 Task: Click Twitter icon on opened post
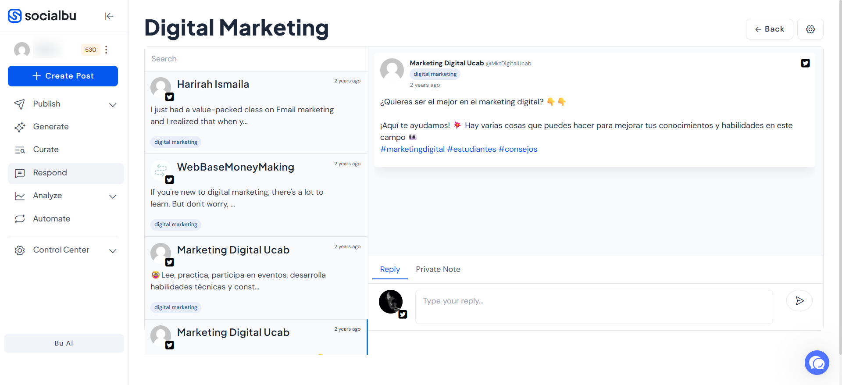click(x=805, y=63)
